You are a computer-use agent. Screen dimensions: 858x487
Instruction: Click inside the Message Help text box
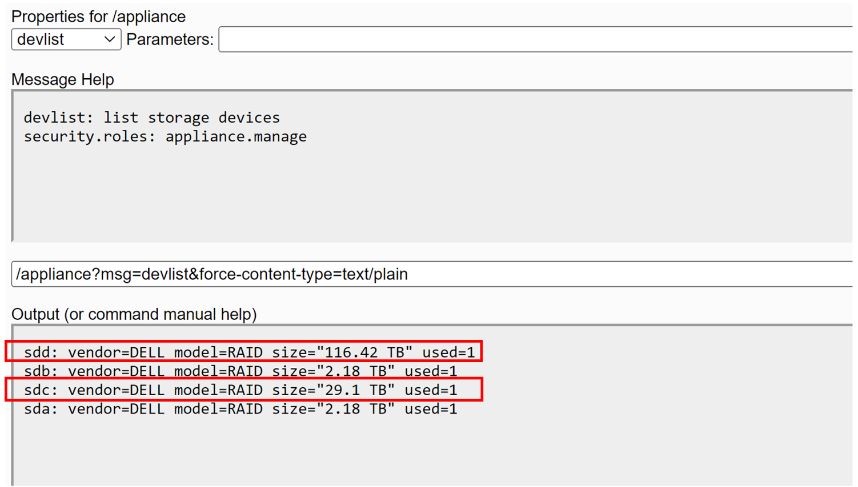click(x=431, y=188)
